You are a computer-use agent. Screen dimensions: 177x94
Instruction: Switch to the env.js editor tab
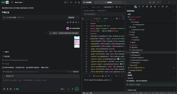(x=96, y=7)
